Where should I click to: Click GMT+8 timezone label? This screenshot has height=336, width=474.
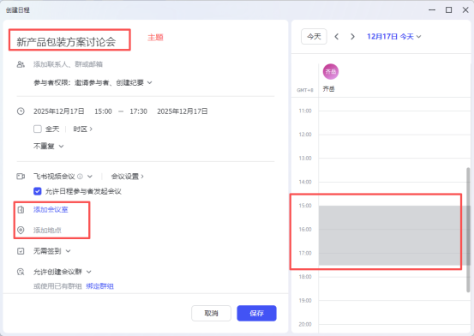(x=305, y=90)
